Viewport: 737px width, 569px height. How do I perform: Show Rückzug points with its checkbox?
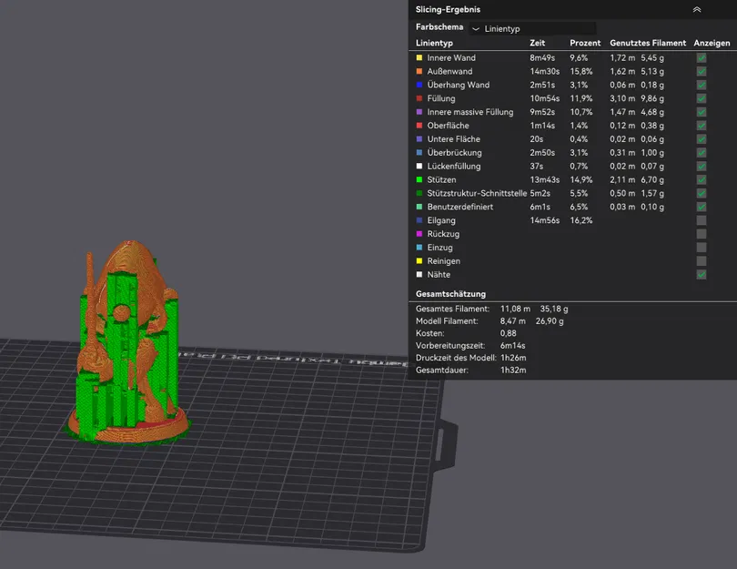click(x=701, y=234)
